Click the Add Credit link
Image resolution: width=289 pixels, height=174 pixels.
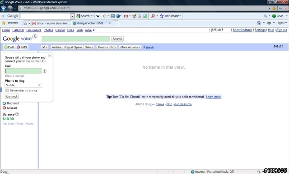click(9, 124)
